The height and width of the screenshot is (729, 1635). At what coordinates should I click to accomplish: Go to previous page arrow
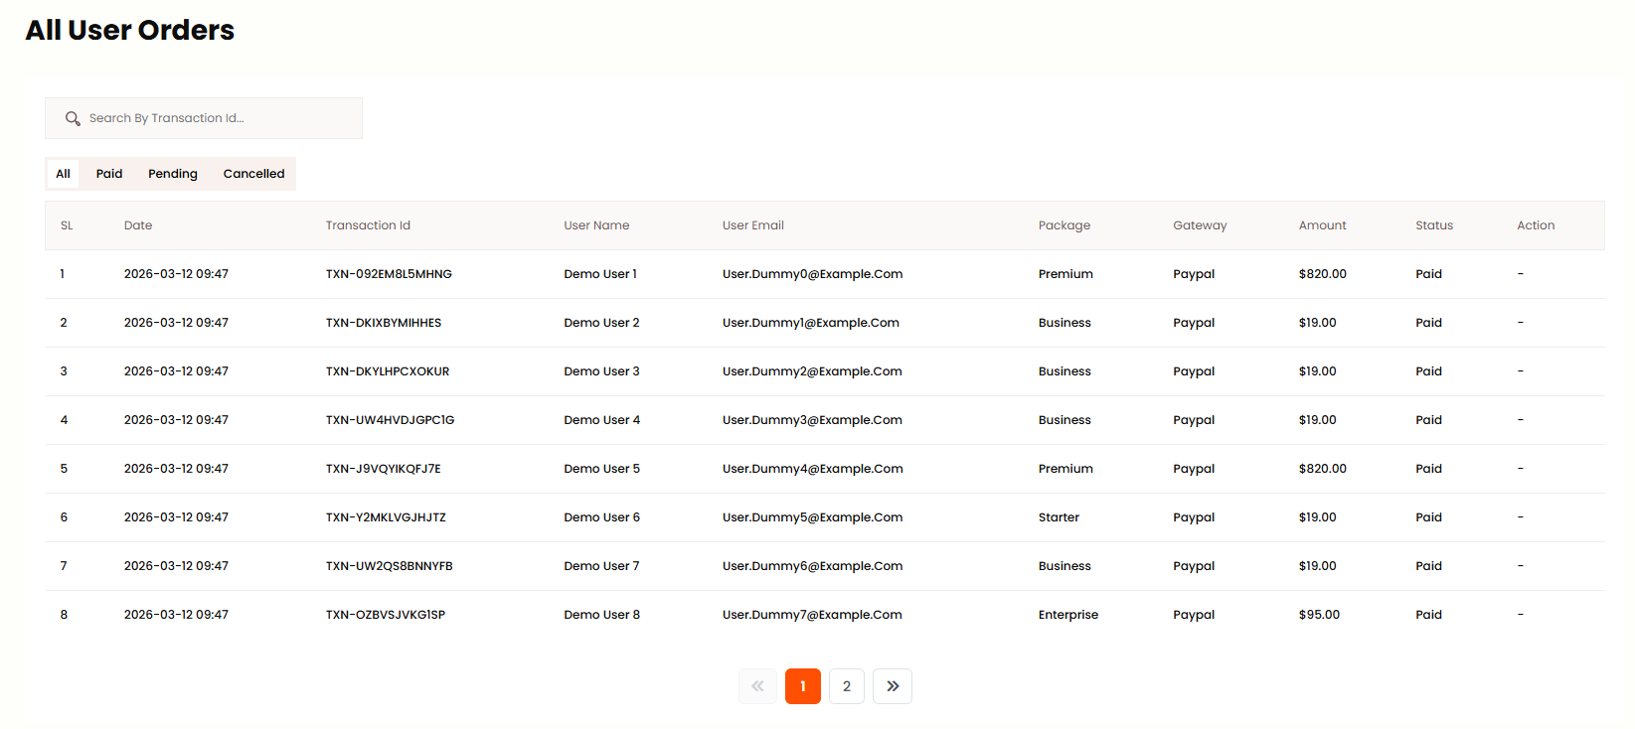click(x=757, y=686)
